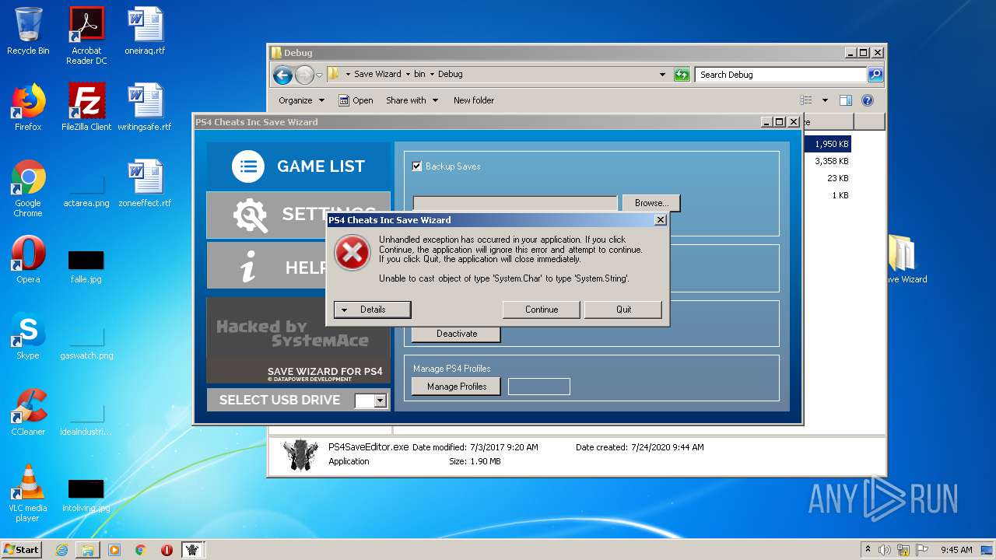Viewport: 996px width, 560px height.
Task: Select the intoliving.jpg desktop file
Action: 86,495
